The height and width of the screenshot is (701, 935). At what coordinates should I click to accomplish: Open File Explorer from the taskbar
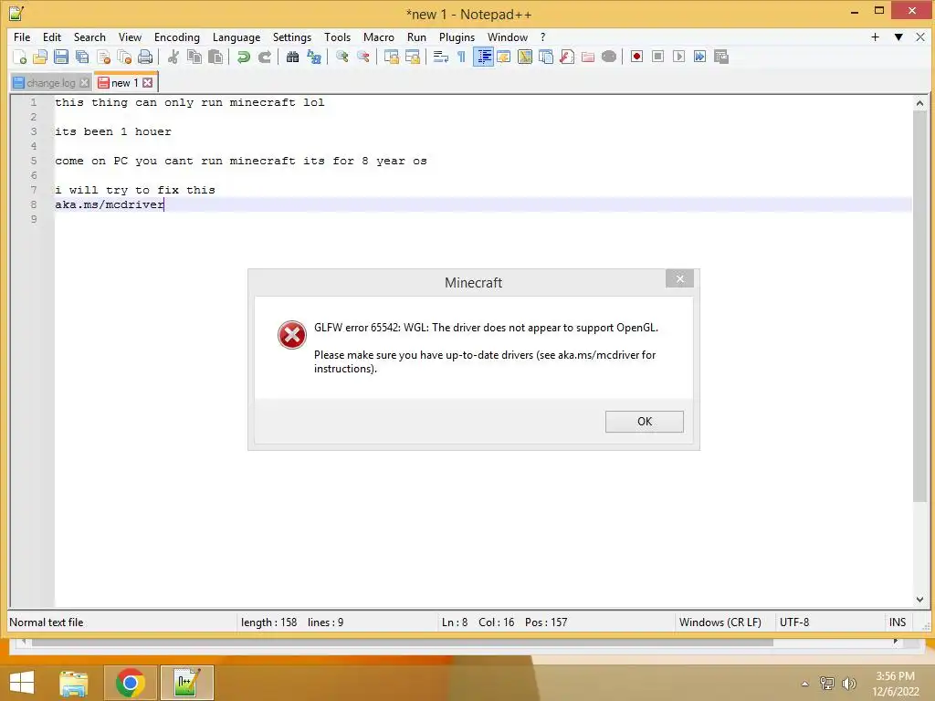point(74,683)
